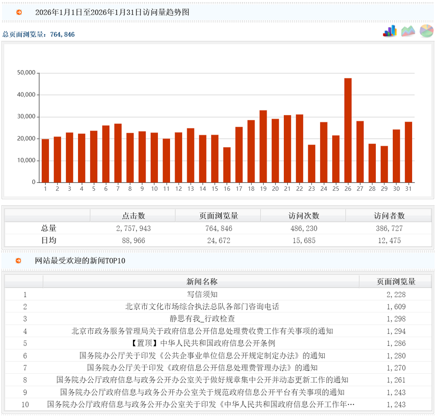Switch to the pie chart view icon
Screen dimensions: 436x416
[x=426, y=31]
